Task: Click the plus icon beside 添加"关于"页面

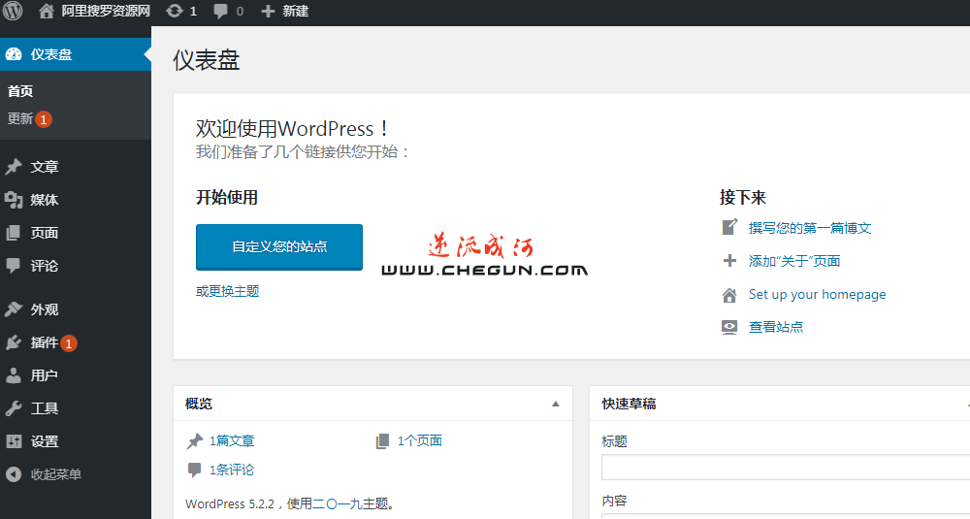Action: coord(730,261)
